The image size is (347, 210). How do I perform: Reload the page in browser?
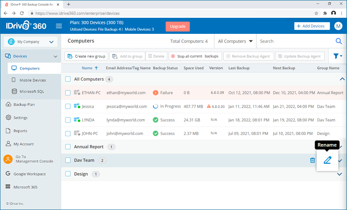[22, 13]
